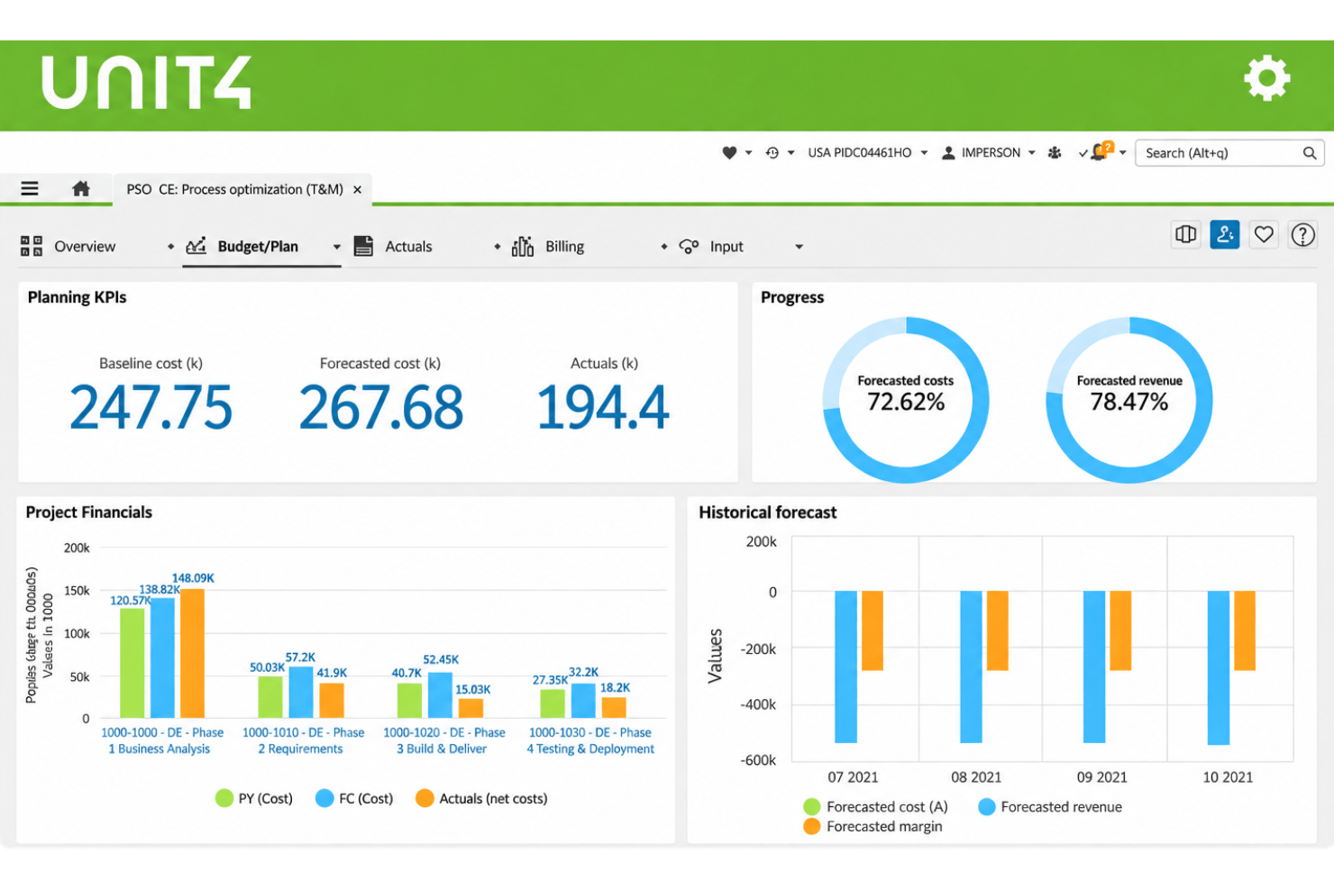1334x889 pixels.
Task: Open the history clock icon
Action: click(x=772, y=153)
